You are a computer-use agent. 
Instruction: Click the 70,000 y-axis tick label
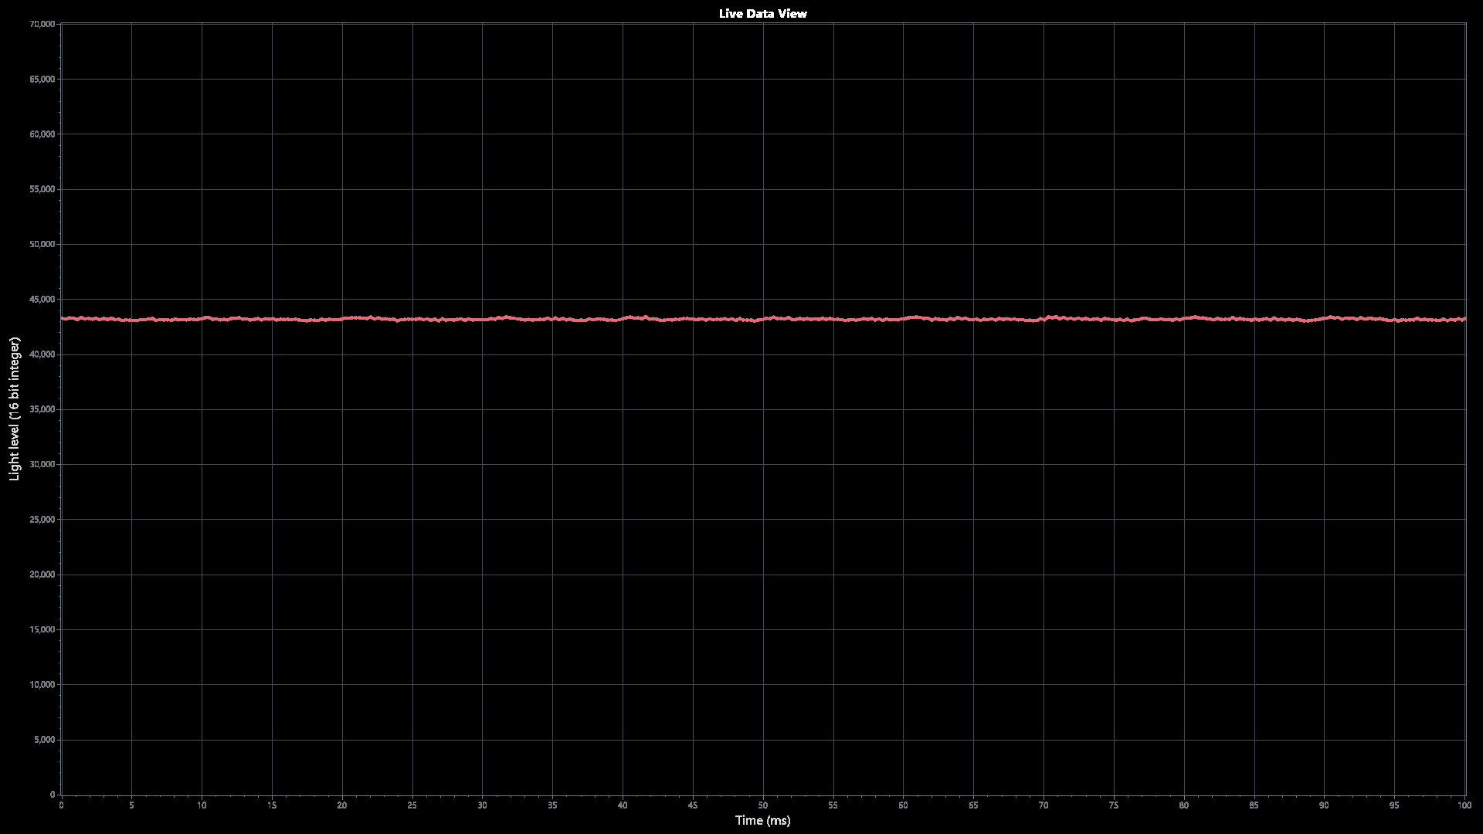tap(42, 24)
